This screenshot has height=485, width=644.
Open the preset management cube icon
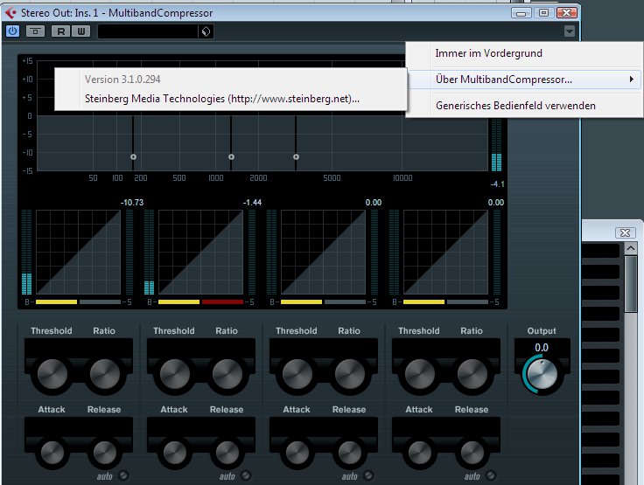pyautogui.click(x=206, y=31)
